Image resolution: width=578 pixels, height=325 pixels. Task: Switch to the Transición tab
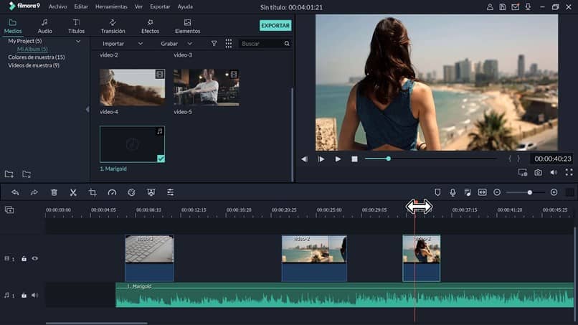(113, 27)
